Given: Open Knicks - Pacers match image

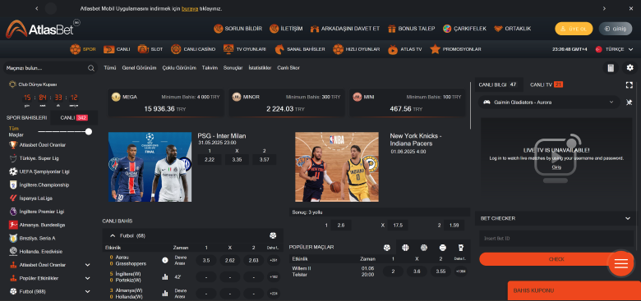Looking at the screenshot, I should pos(337,166).
